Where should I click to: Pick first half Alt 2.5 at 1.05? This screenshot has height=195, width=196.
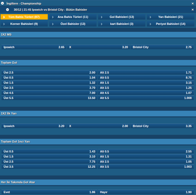coord(146,162)
